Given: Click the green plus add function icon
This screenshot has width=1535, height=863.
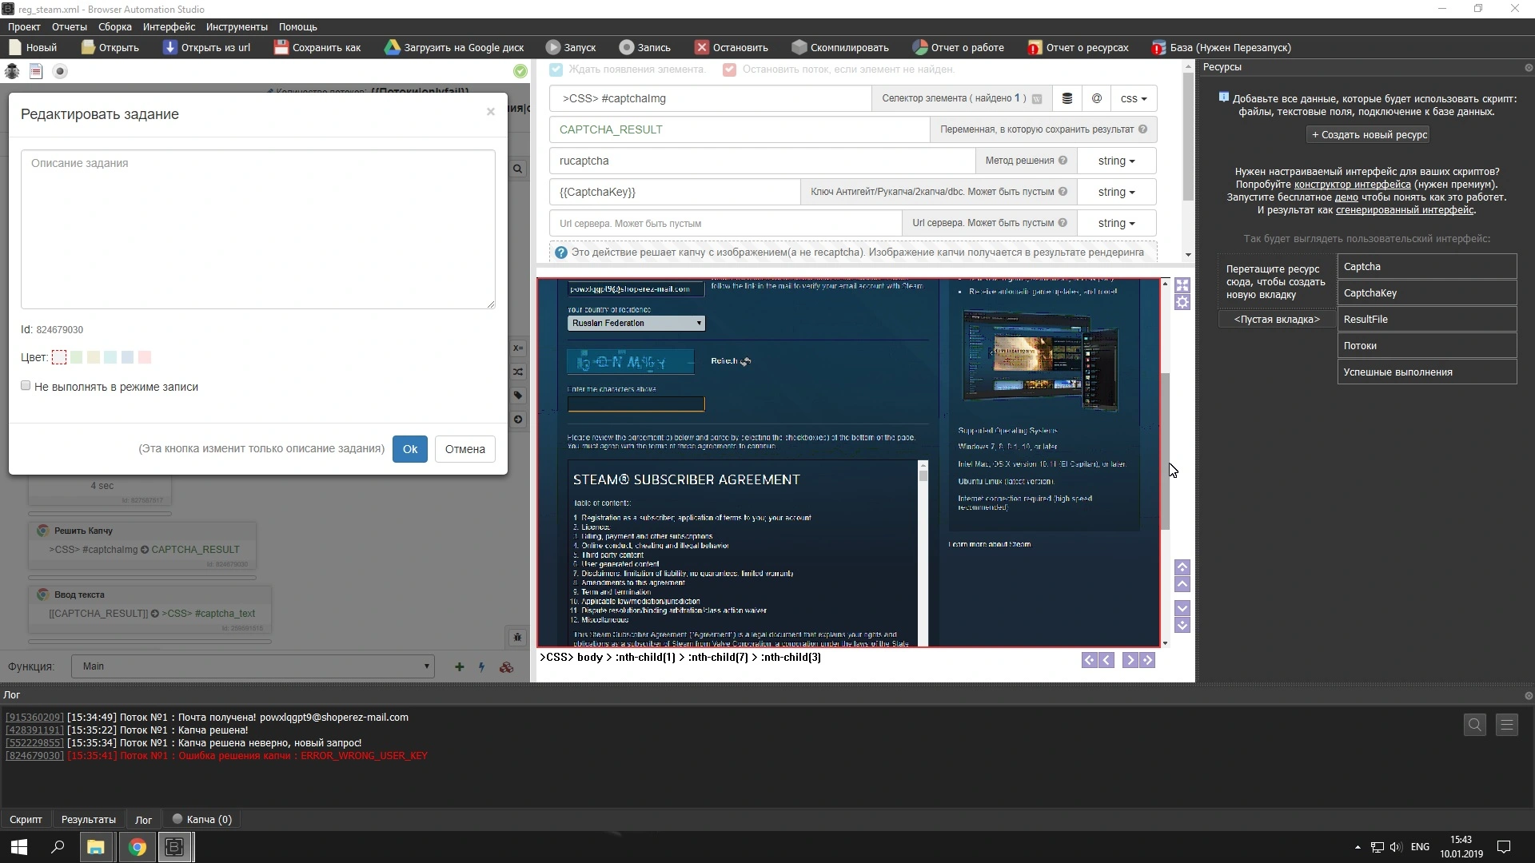Looking at the screenshot, I should tap(459, 667).
